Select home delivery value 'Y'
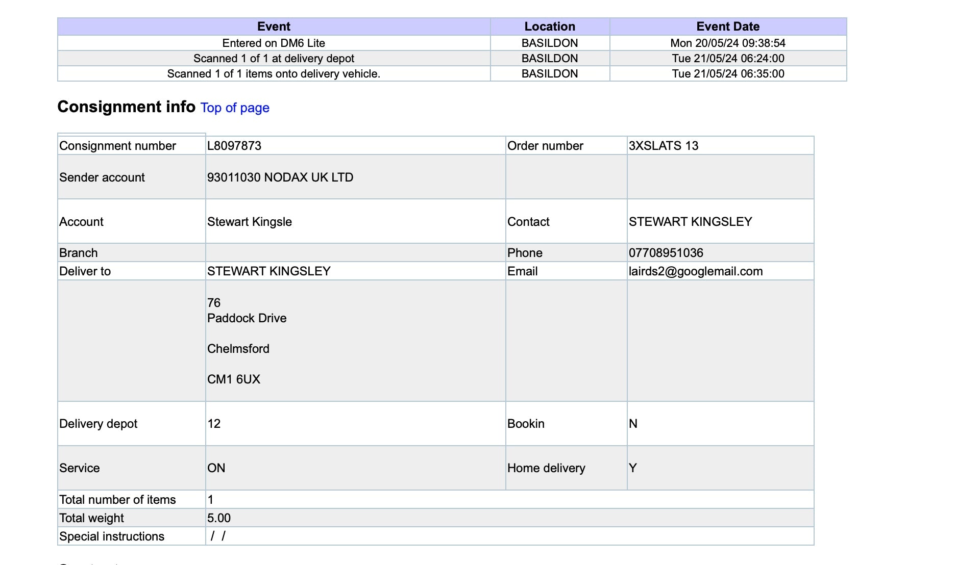Screen dimensions: 980x565 click(x=633, y=468)
